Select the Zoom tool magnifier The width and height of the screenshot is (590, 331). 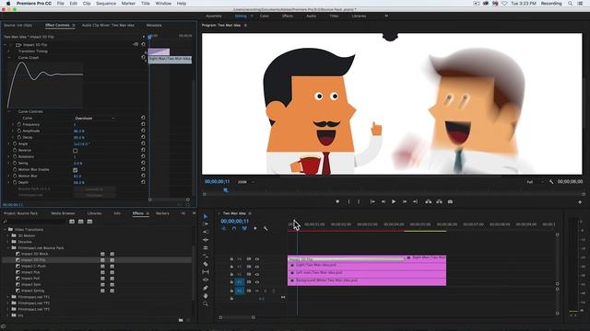[205, 303]
